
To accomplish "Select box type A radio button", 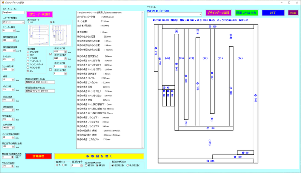I will [29, 22].
